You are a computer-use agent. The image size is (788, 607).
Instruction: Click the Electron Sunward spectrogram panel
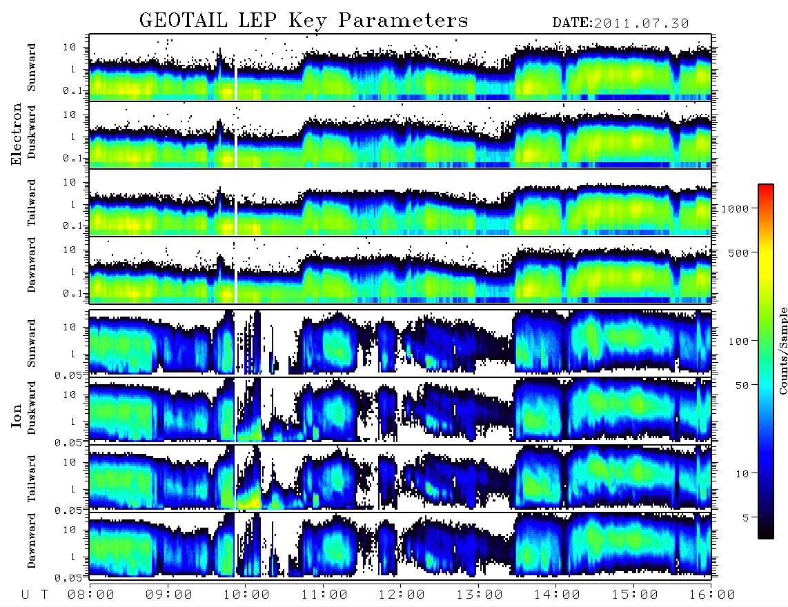pyautogui.click(x=400, y=67)
